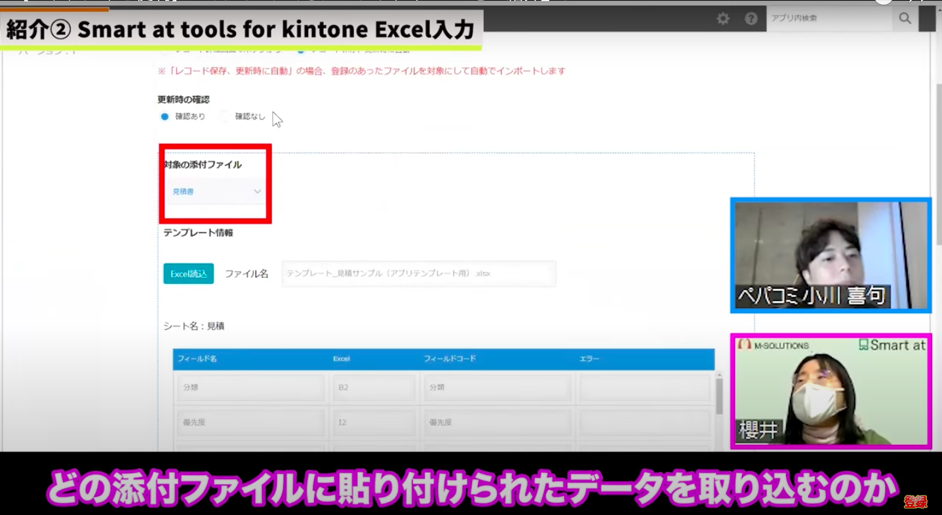This screenshot has width=942, height=515.
Task: Click ペパコミ小川's video thumbnail
Action: coord(830,255)
